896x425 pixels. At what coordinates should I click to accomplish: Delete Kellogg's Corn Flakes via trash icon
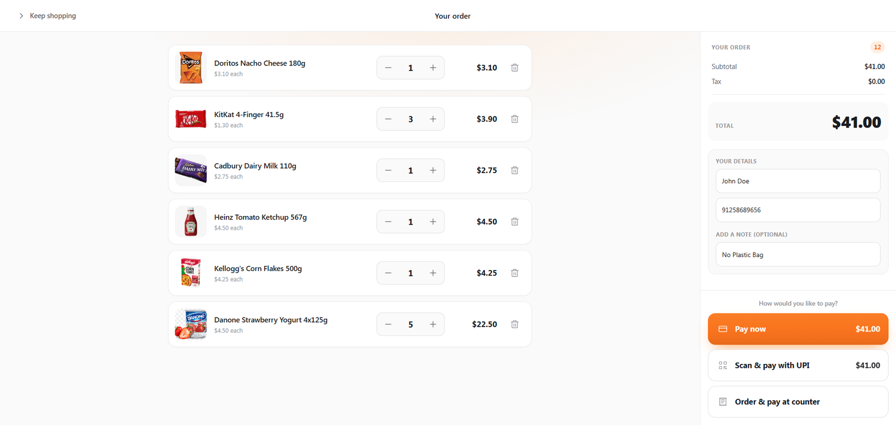[515, 273]
